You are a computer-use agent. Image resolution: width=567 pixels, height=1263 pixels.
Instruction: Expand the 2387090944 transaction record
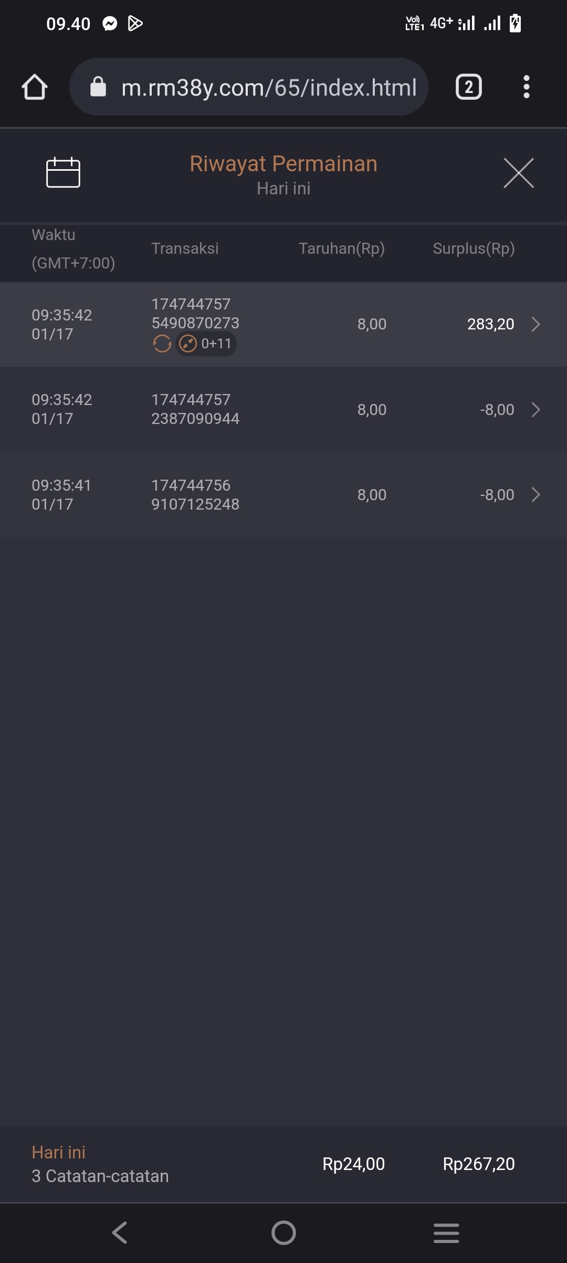click(x=535, y=410)
